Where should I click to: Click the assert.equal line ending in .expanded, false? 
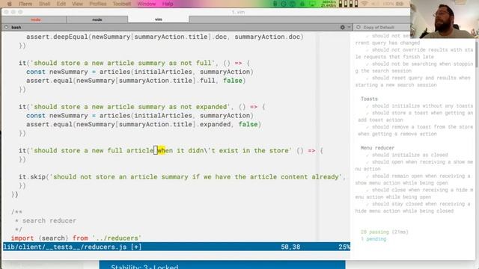[x=144, y=124]
